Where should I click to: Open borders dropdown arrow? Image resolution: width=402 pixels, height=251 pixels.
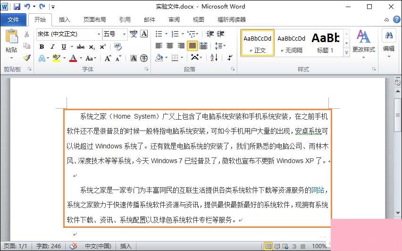[x=182, y=58]
